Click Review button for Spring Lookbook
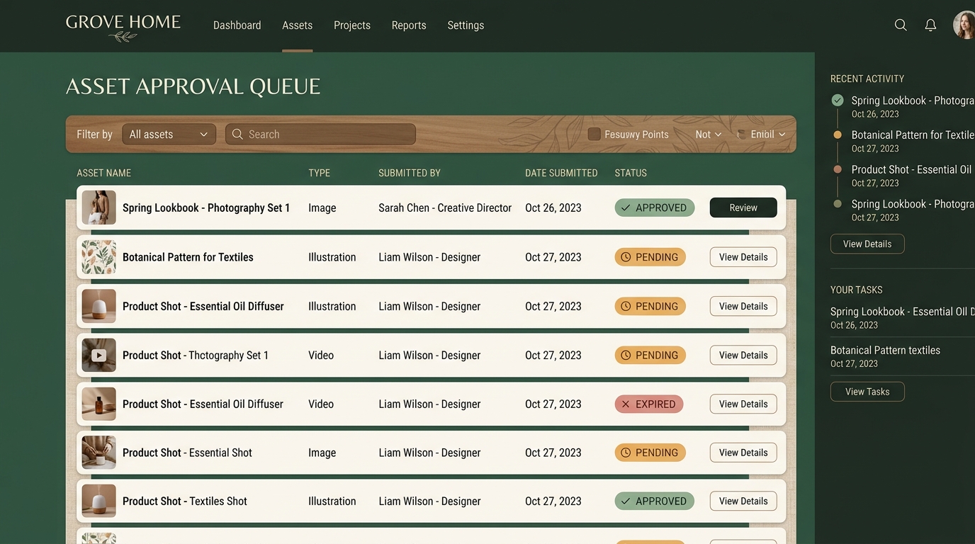The image size is (975, 544). point(743,208)
